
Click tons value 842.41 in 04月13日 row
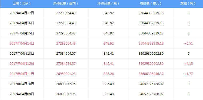click(x=109, y=54)
